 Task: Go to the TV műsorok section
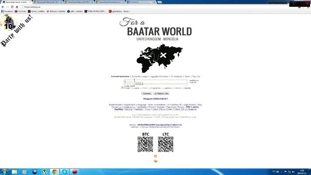[x=176, y=77]
